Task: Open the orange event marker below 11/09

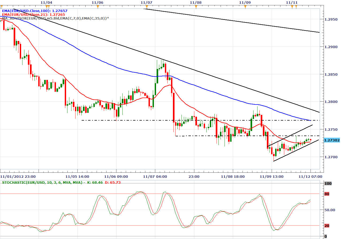Action: click(x=245, y=6)
